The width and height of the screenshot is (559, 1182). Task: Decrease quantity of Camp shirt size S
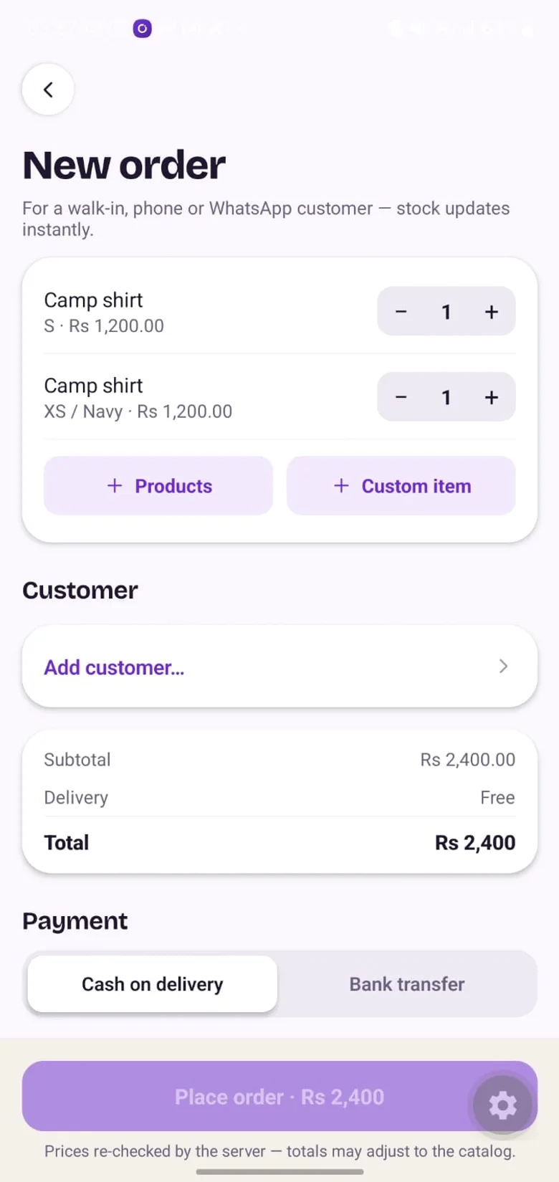point(401,312)
